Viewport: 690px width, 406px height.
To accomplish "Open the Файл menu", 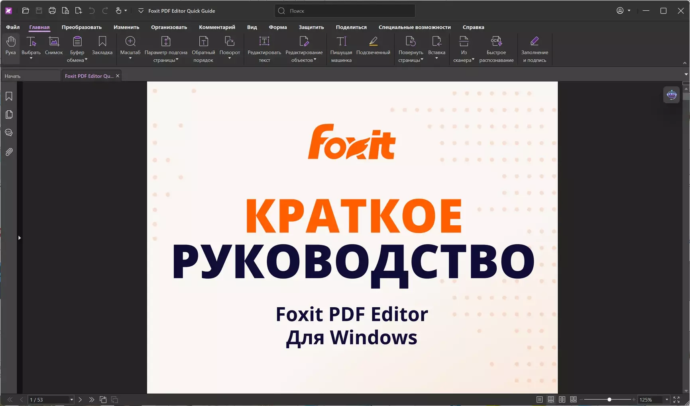I will coord(13,27).
